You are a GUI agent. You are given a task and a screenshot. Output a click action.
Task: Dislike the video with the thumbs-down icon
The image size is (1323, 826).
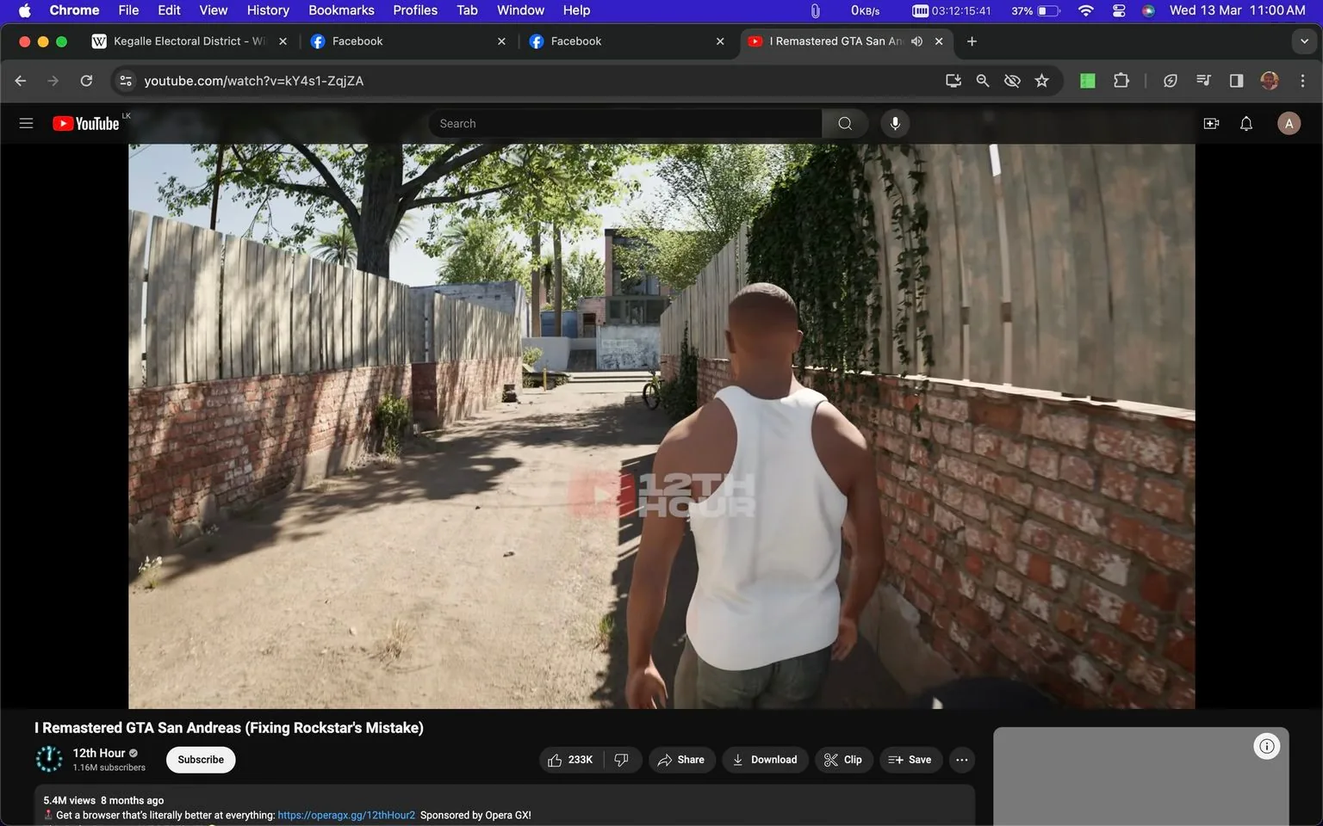coord(621,760)
